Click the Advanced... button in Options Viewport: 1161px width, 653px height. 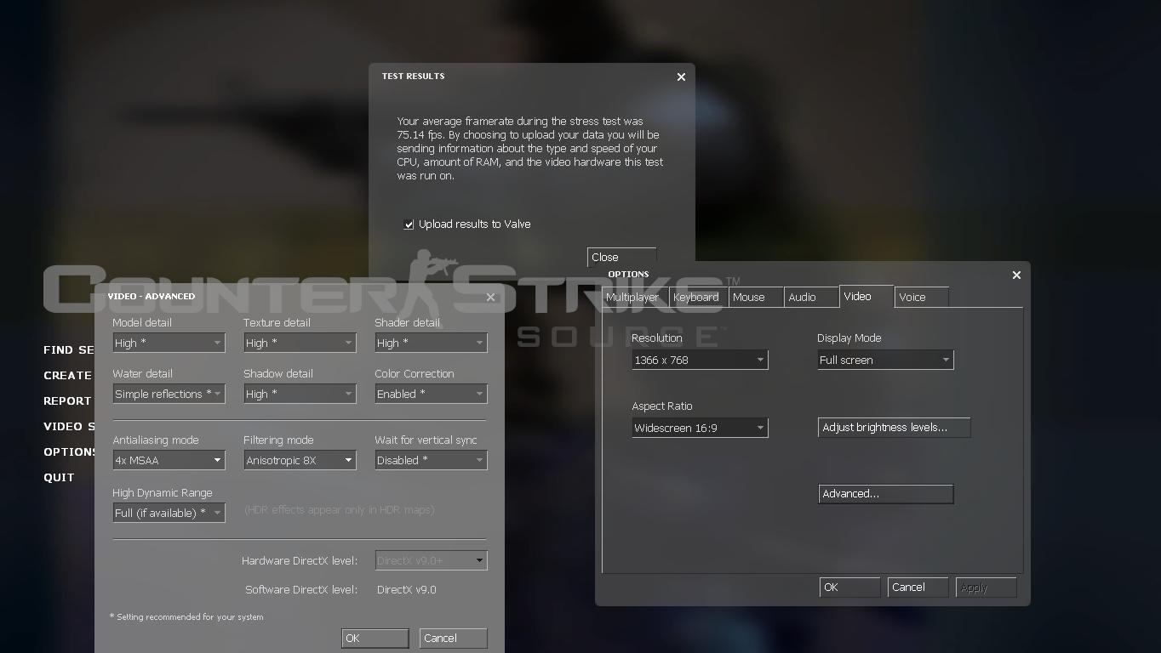click(x=885, y=494)
